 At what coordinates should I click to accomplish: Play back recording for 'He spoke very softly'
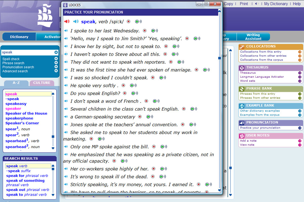point(132,85)
